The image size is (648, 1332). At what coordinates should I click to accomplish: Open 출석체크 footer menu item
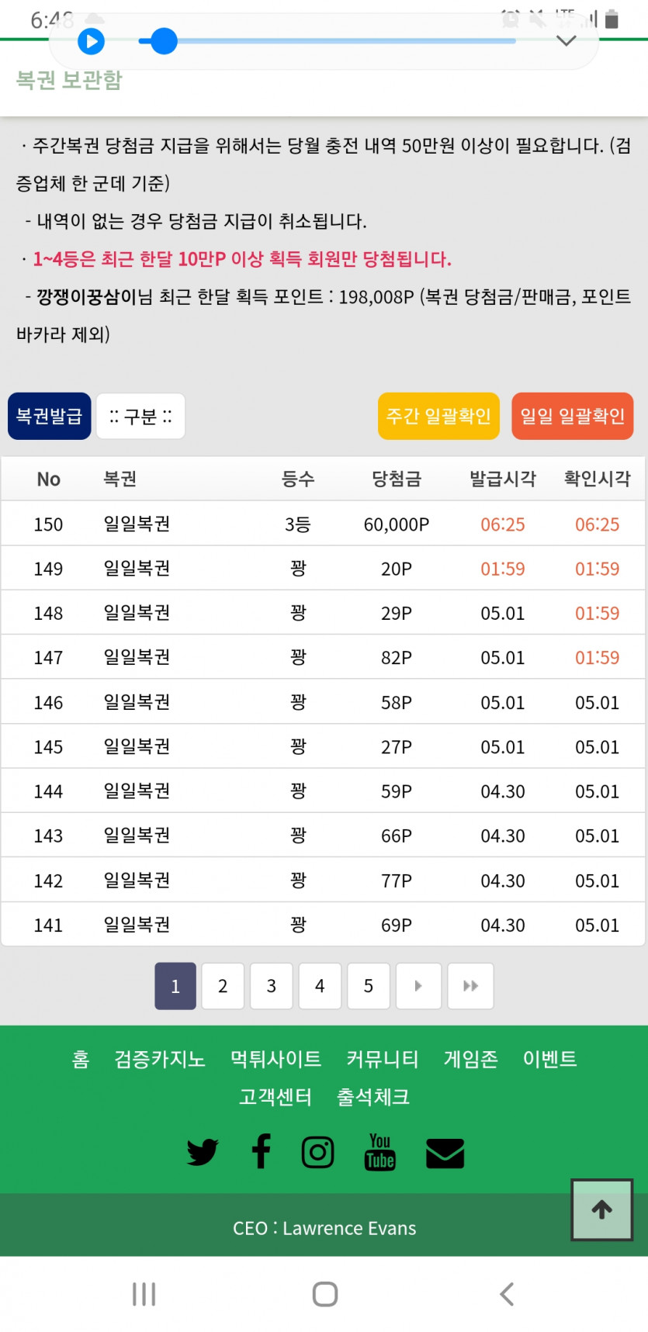click(373, 1097)
